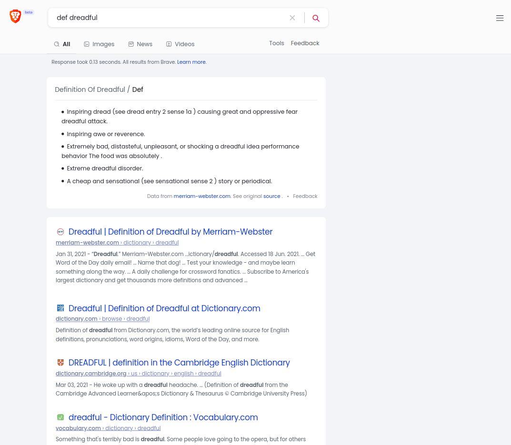Click the 'Jan 31, 2021' Merriam-Webster snippet
Screen dimensions: 511x445
(185, 267)
